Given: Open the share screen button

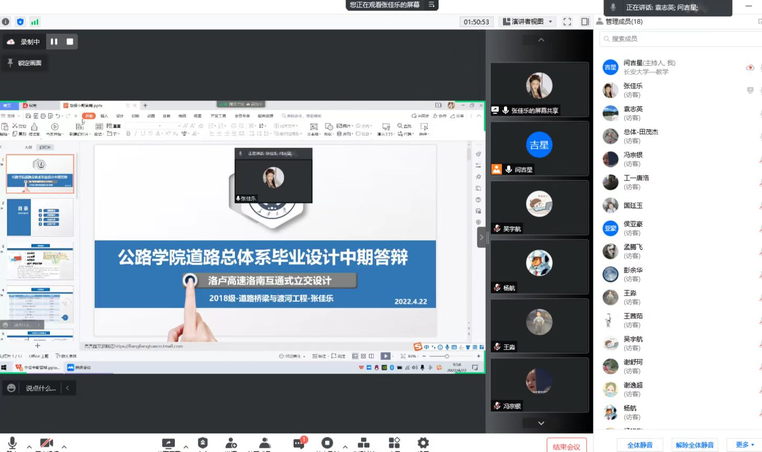Looking at the screenshot, I should coord(169,444).
